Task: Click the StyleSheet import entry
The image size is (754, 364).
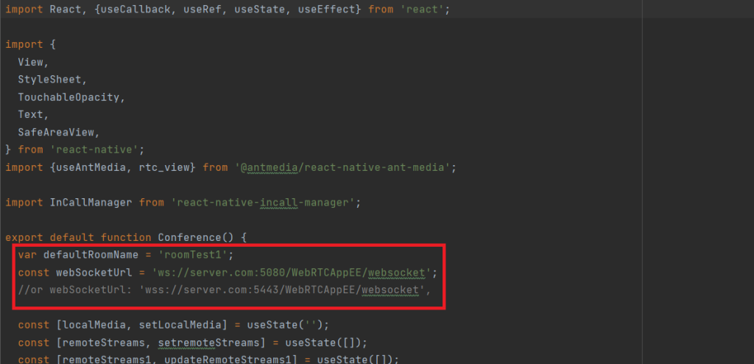Action: tap(50, 80)
